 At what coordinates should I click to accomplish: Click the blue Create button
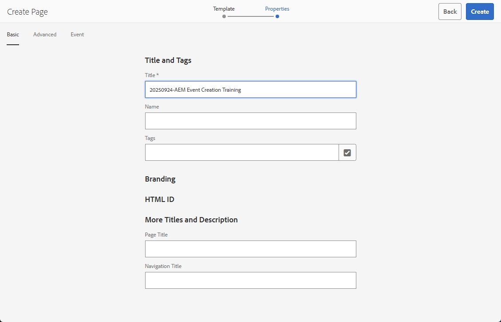point(480,12)
